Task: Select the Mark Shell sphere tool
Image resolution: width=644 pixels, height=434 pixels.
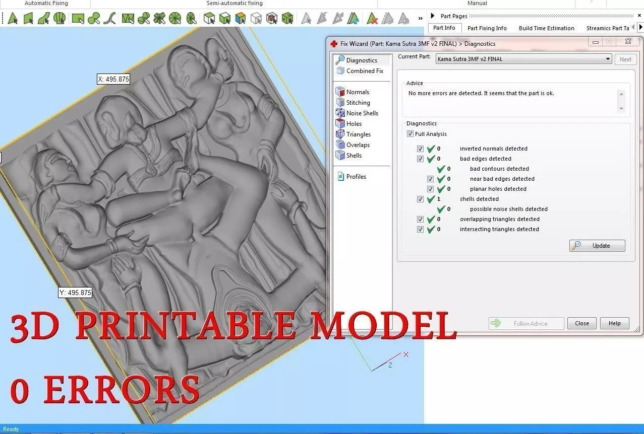Action: click(60, 19)
